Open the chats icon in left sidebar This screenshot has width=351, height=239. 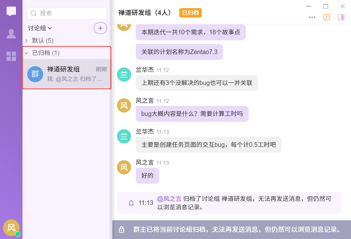click(11, 11)
